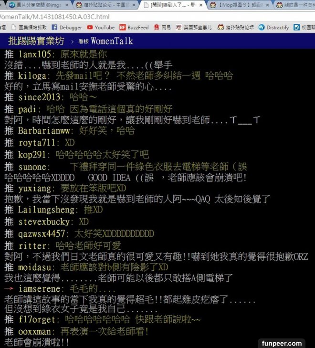Open the WomenTalk board link
Screen dimensions: 315x348
[x=110, y=41]
